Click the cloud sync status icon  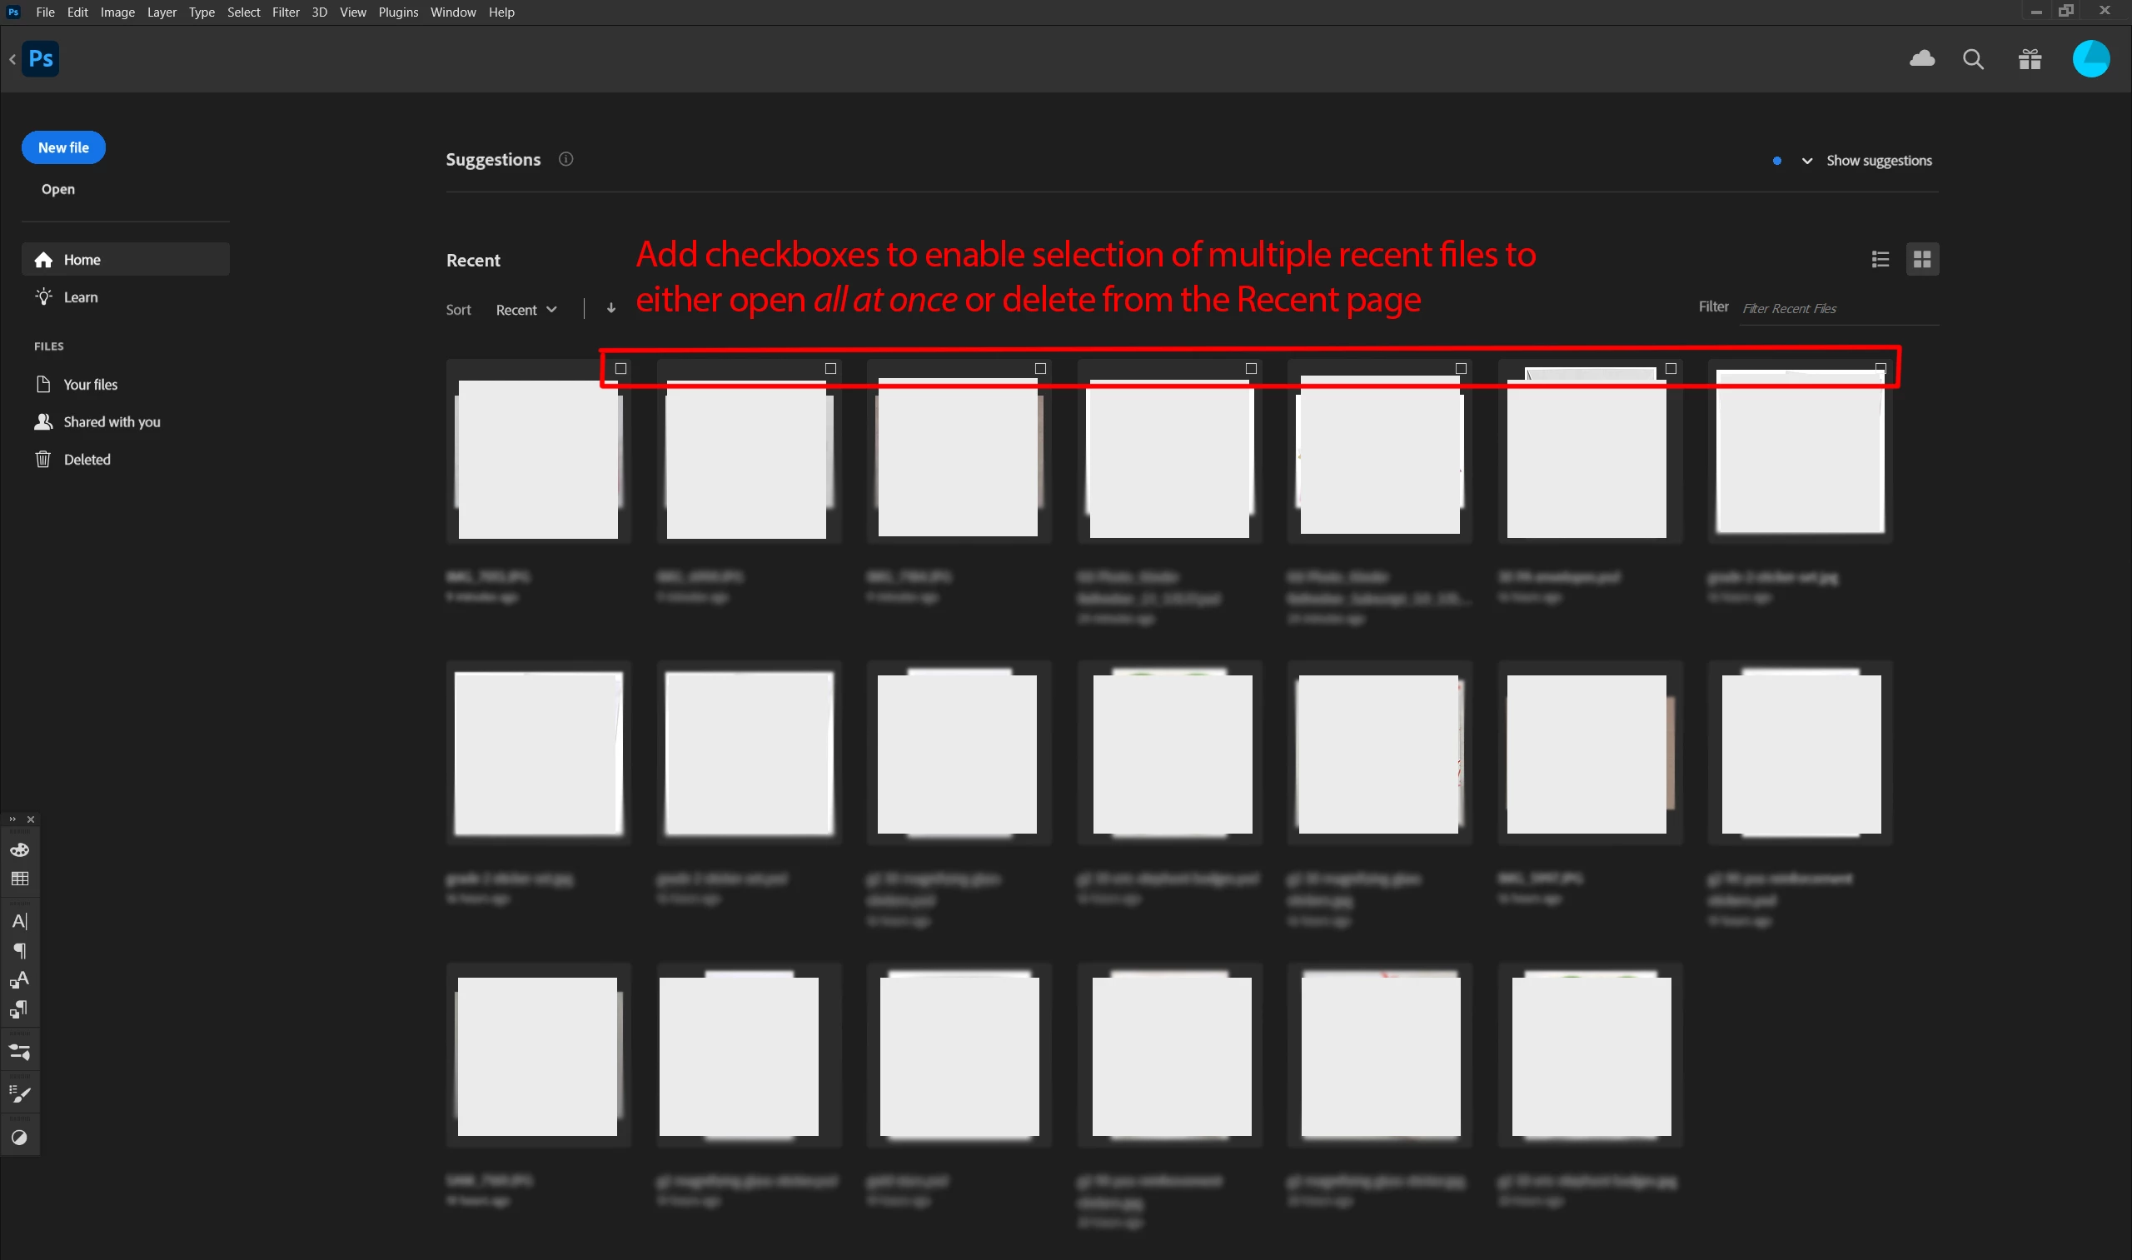tap(1921, 58)
